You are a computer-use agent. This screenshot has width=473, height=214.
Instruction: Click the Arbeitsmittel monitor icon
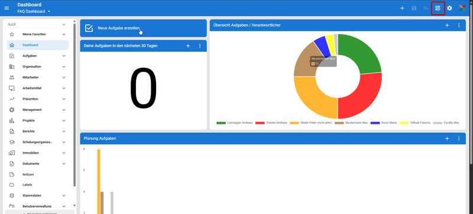click(x=12, y=88)
